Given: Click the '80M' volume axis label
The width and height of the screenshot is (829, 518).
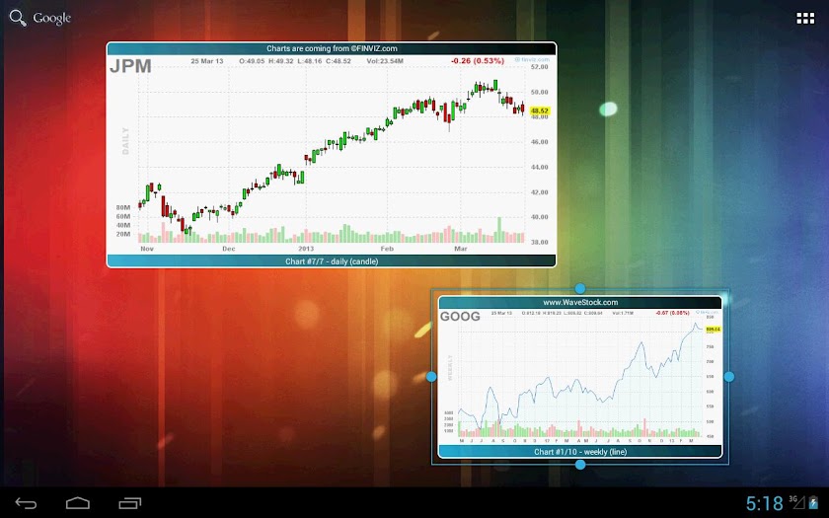Looking at the screenshot, I should click(x=123, y=208).
